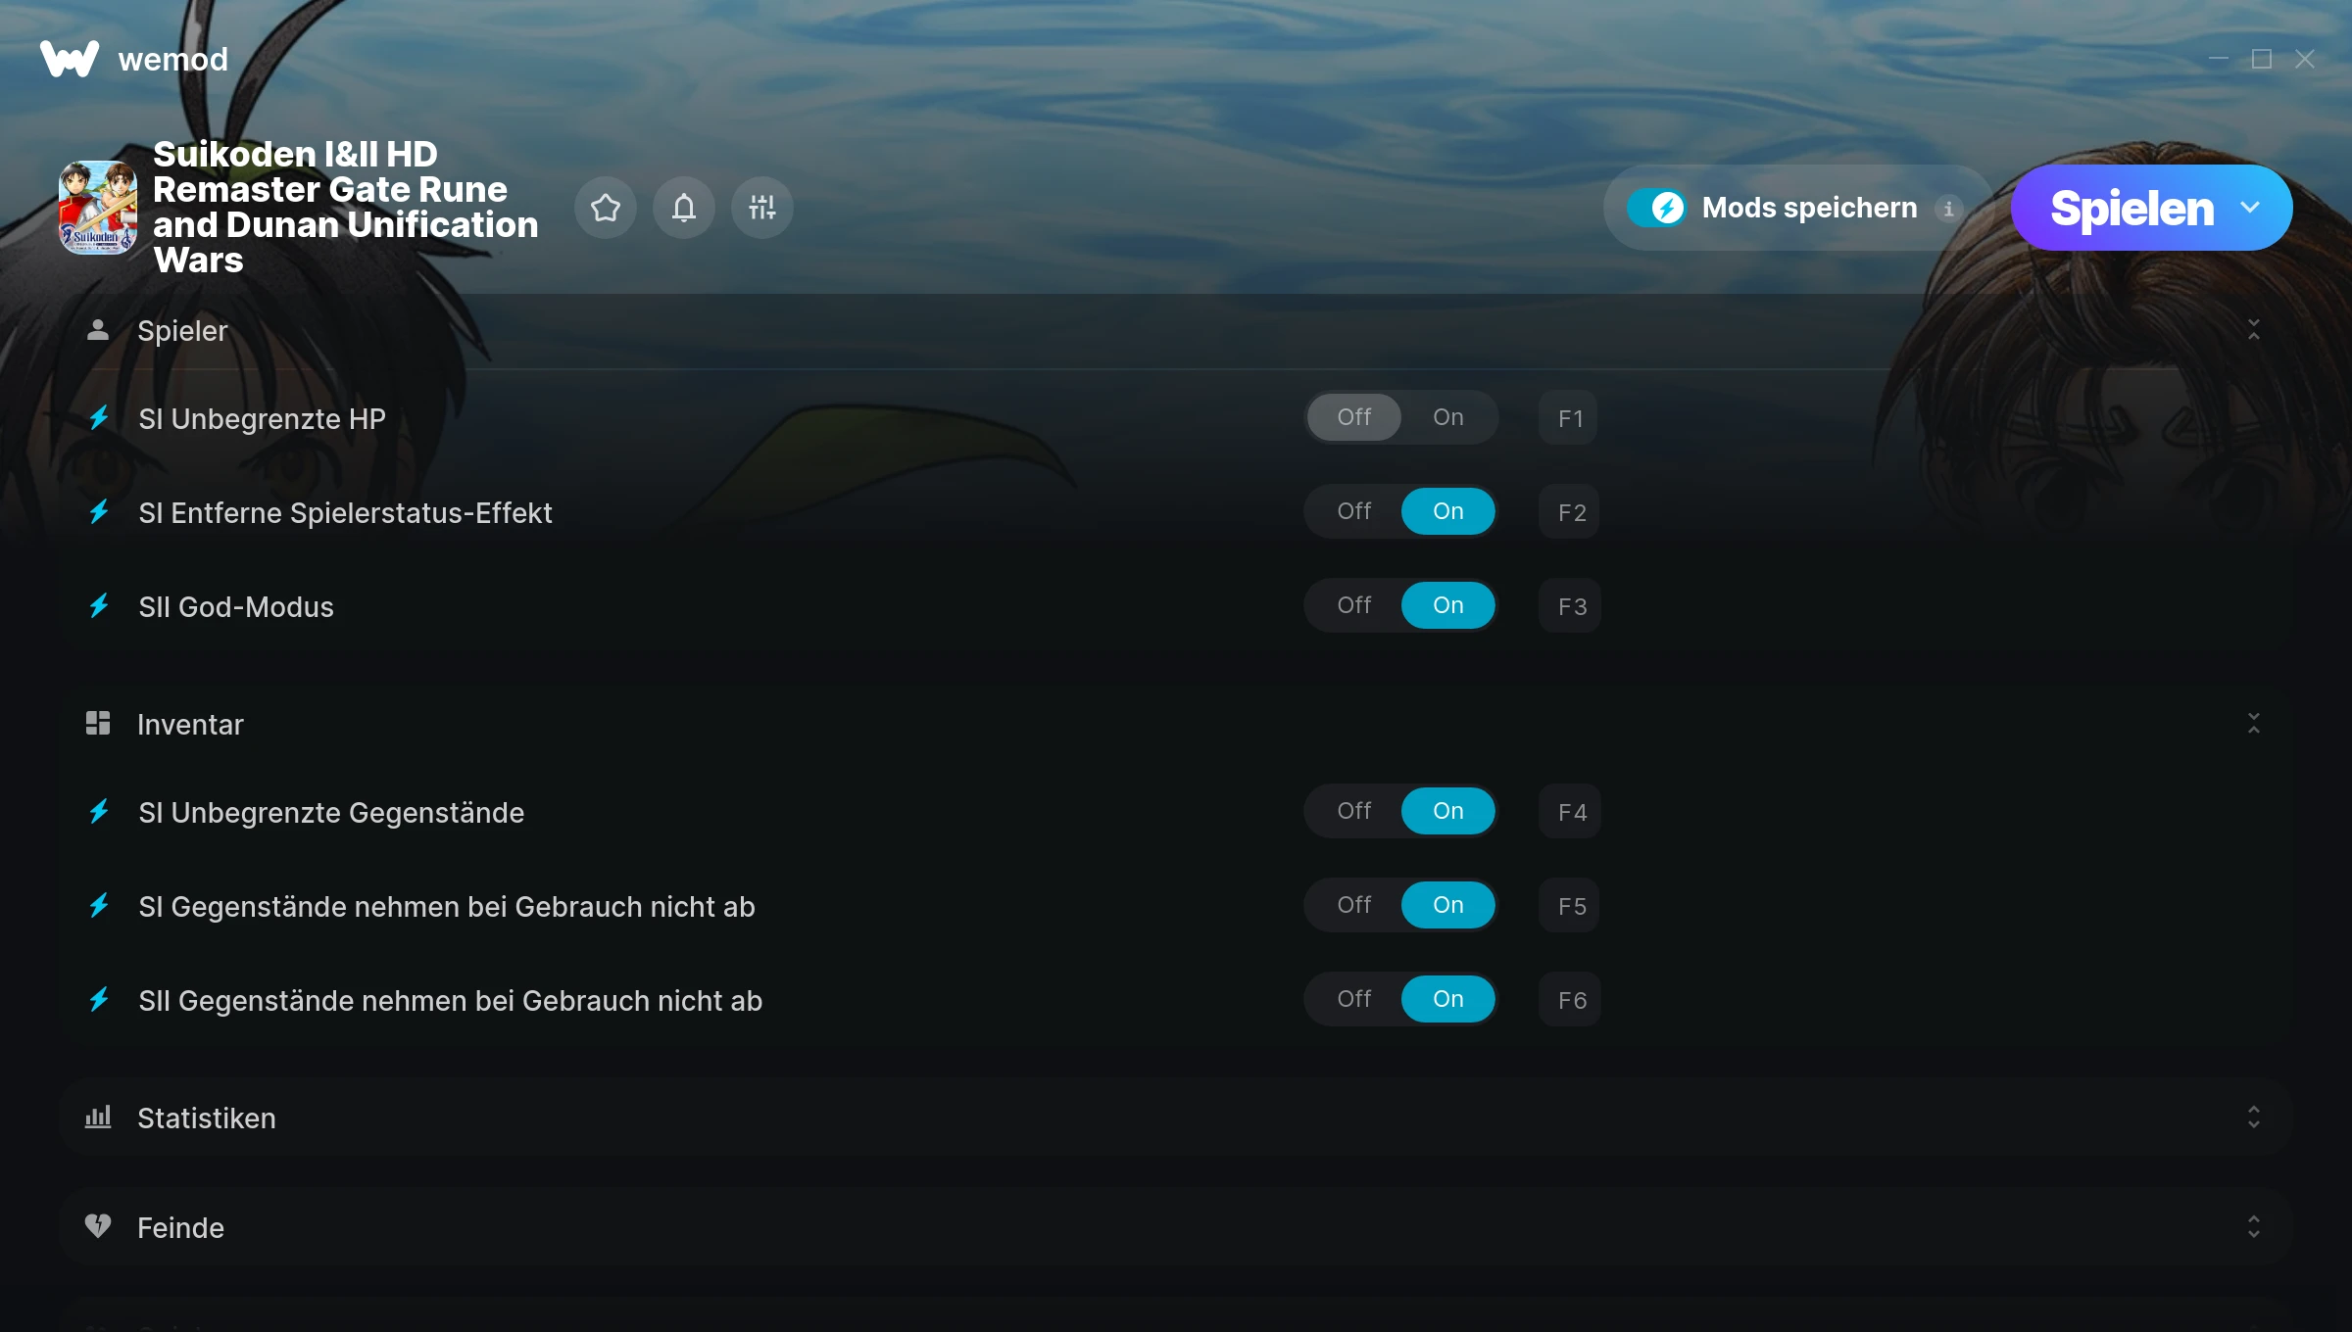Click the Feinde broken heart icon
2352x1332 pixels.
coord(98,1226)
